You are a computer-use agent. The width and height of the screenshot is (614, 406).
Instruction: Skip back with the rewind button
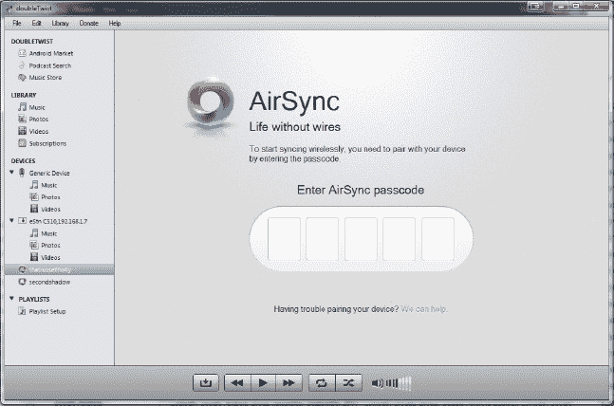(x=237, y=382)
